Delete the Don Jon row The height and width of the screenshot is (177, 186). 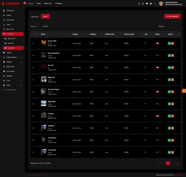[172, 68]
